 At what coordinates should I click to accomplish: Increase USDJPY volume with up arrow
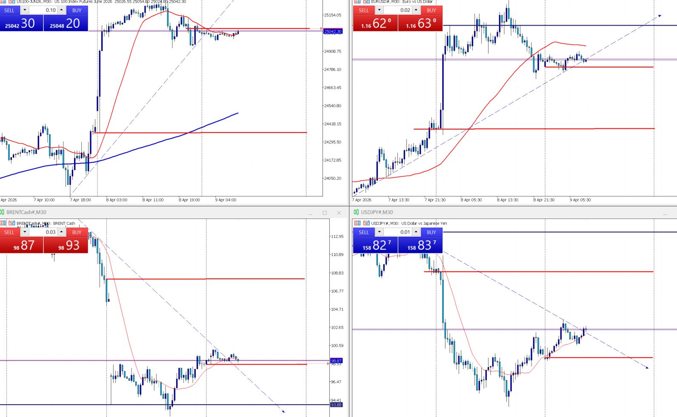point(416,232)
